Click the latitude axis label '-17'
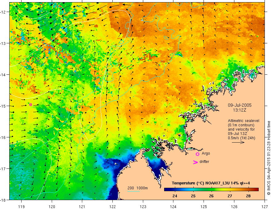271x209 pixels. pyautogui.click(x=3, y=169)
